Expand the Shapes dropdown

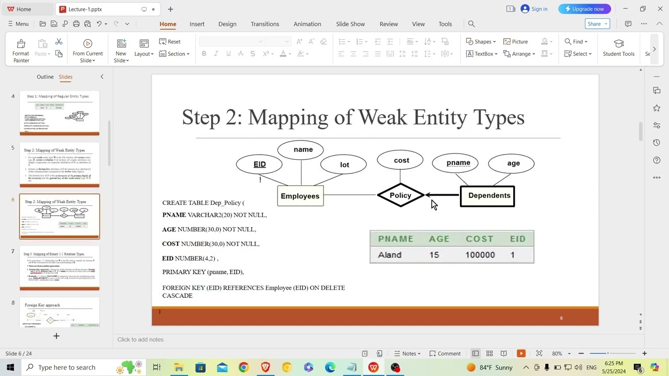[480, 42]
